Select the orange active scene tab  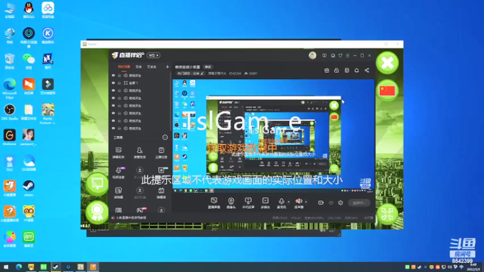(124, 67)
